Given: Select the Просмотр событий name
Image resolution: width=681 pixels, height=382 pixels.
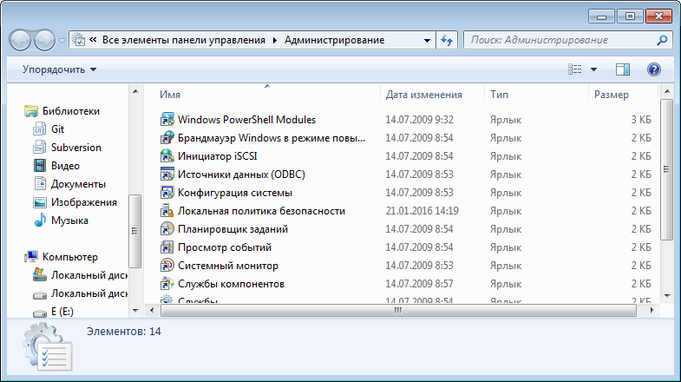Looking at the screenshot, I should [225, 247].
